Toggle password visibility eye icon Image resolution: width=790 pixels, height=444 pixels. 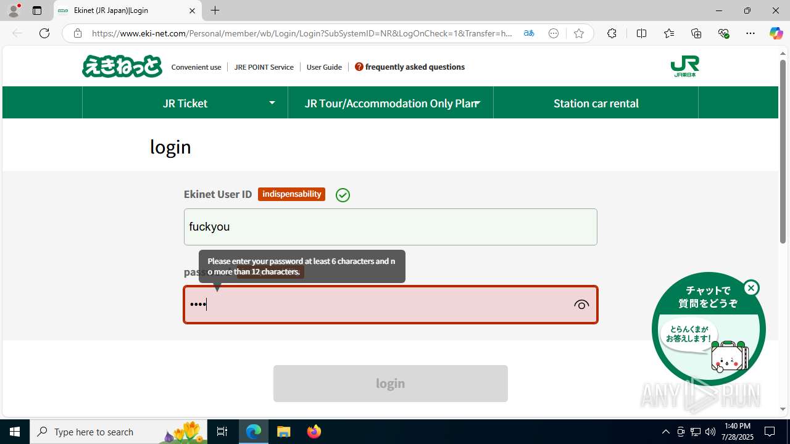click(x=581, y=305)
